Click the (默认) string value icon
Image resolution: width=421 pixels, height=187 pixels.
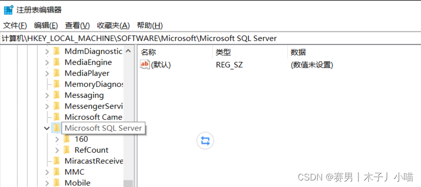(x=144, y=64)
